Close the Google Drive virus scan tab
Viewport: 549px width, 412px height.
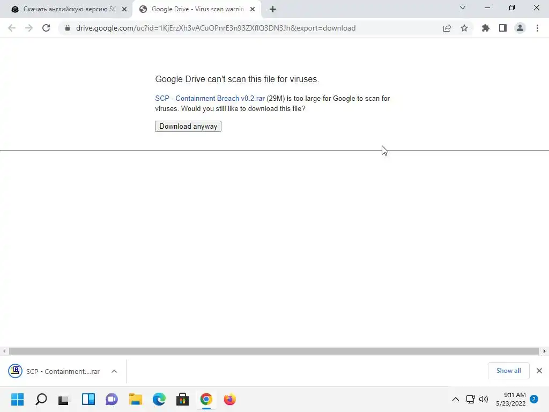pyautogui.click(x=253, y=9)
